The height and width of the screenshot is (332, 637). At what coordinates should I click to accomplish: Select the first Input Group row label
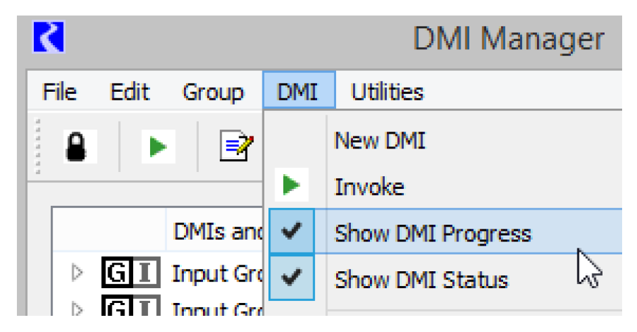tap(216, 275)
